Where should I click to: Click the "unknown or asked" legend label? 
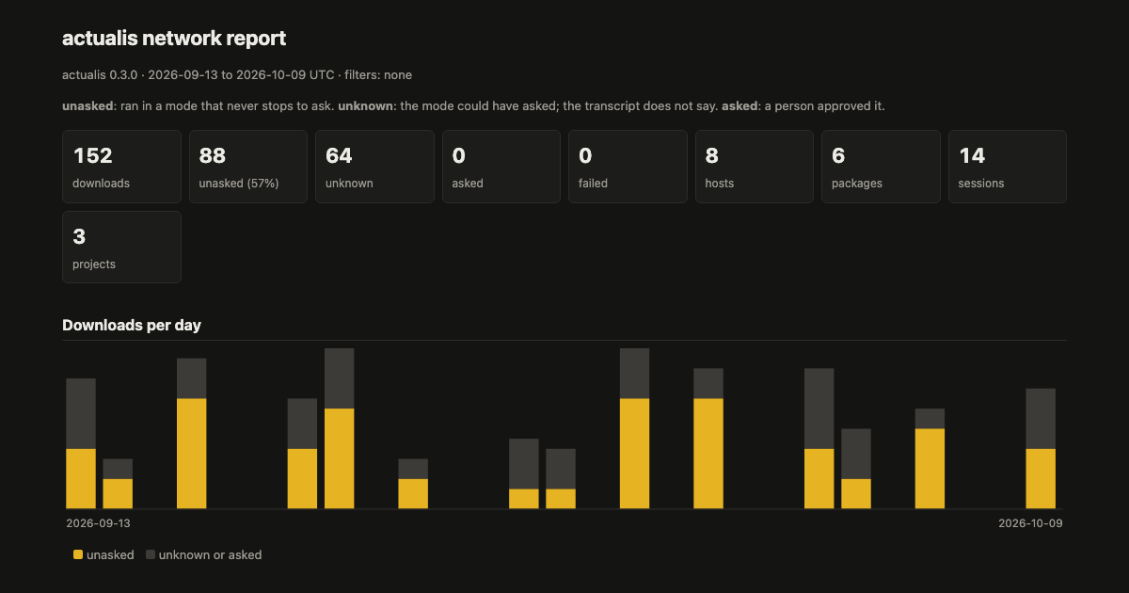[x=210, y=555]
